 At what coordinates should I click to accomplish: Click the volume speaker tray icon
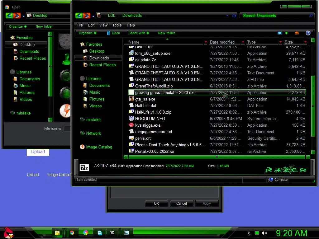tap(264, 233)
